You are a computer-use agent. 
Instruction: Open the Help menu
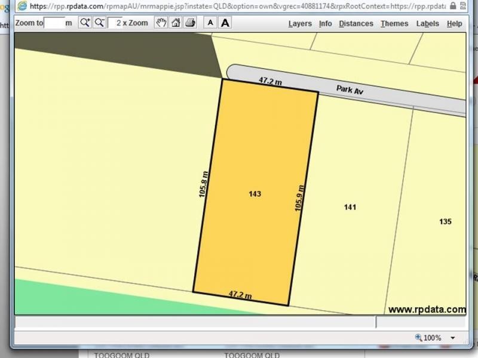pyautogui.click(x=455, y=24)
